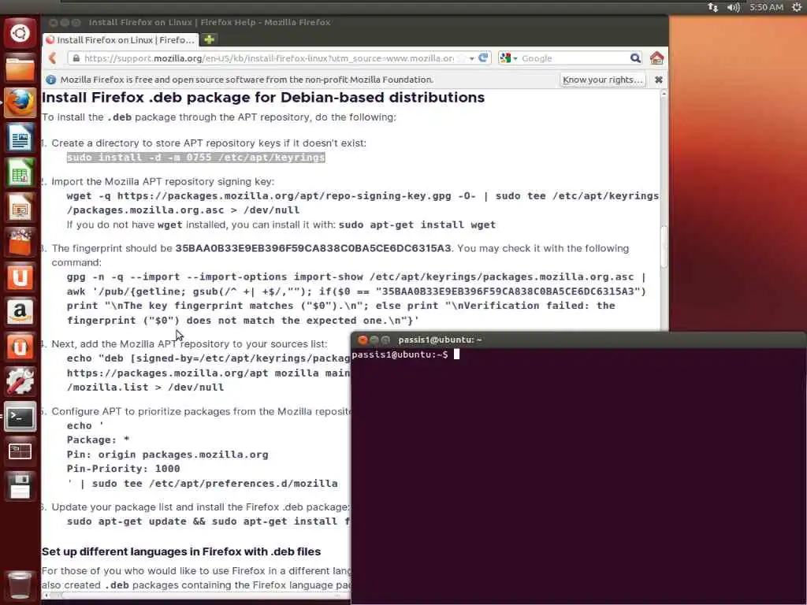
Task: Open Ubuntu Software Center bag icon
Action: [20, 243]
